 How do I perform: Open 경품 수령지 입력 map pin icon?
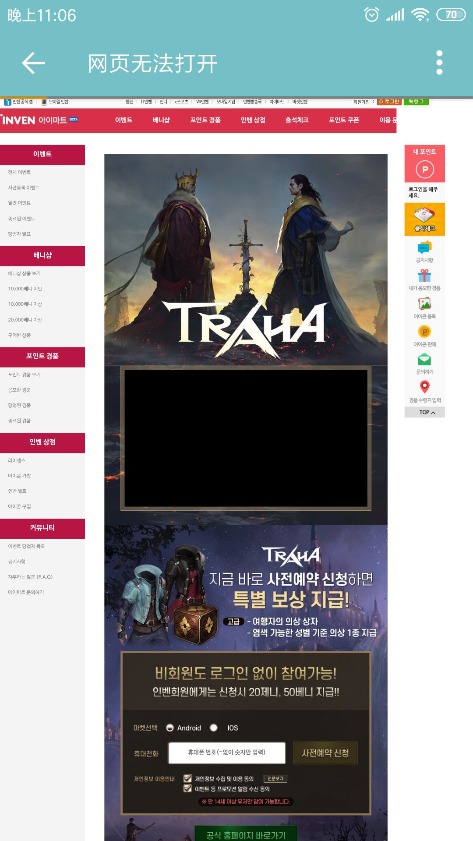click(x=424, y=387)
